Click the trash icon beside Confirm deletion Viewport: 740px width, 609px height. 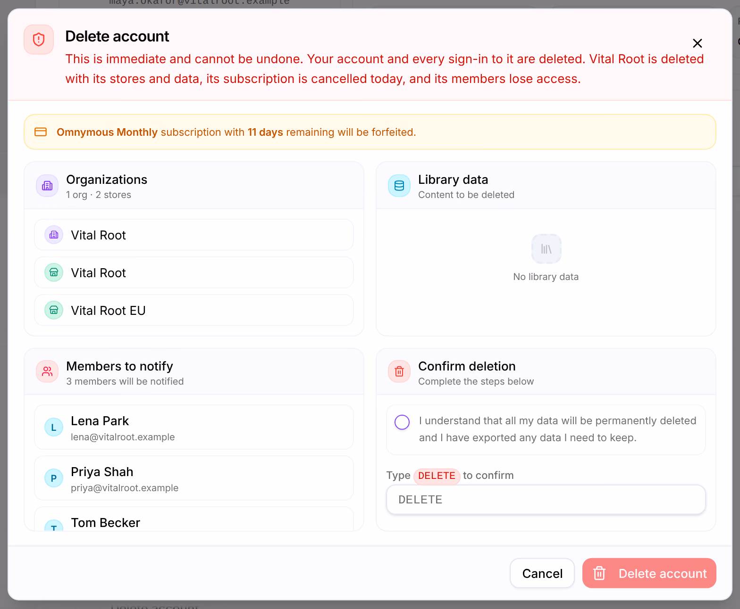coord(399,371)
